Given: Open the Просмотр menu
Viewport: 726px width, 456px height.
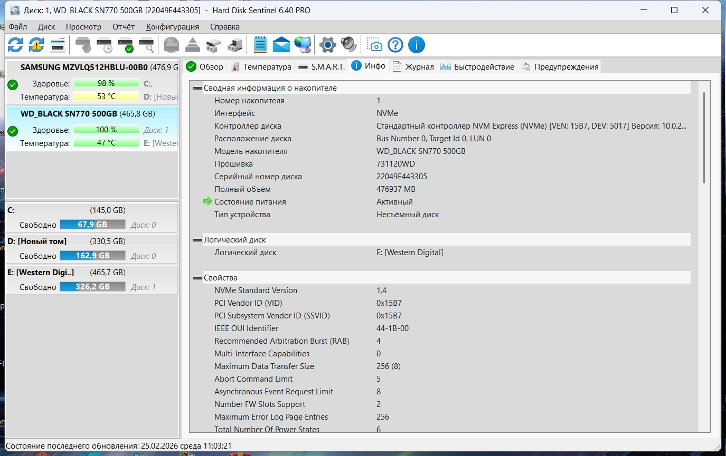Looking at the screenshot, I should click(x=83, y=26).
